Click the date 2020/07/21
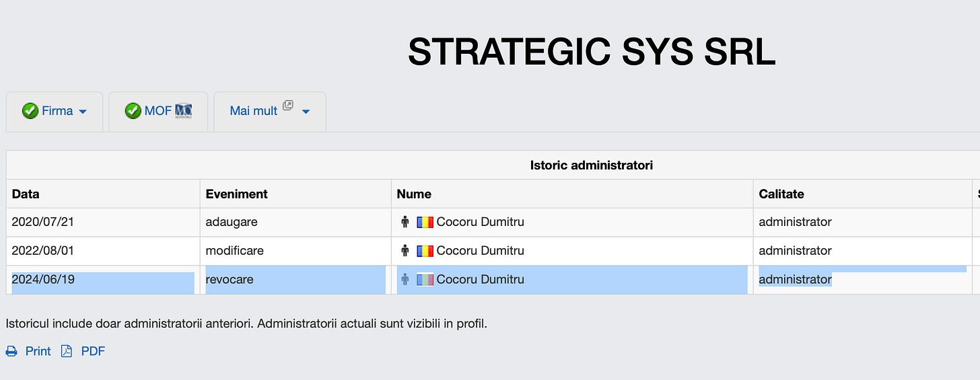Image resolution: width=980 pixels, height=380 pixels. (x=43, y=222)
